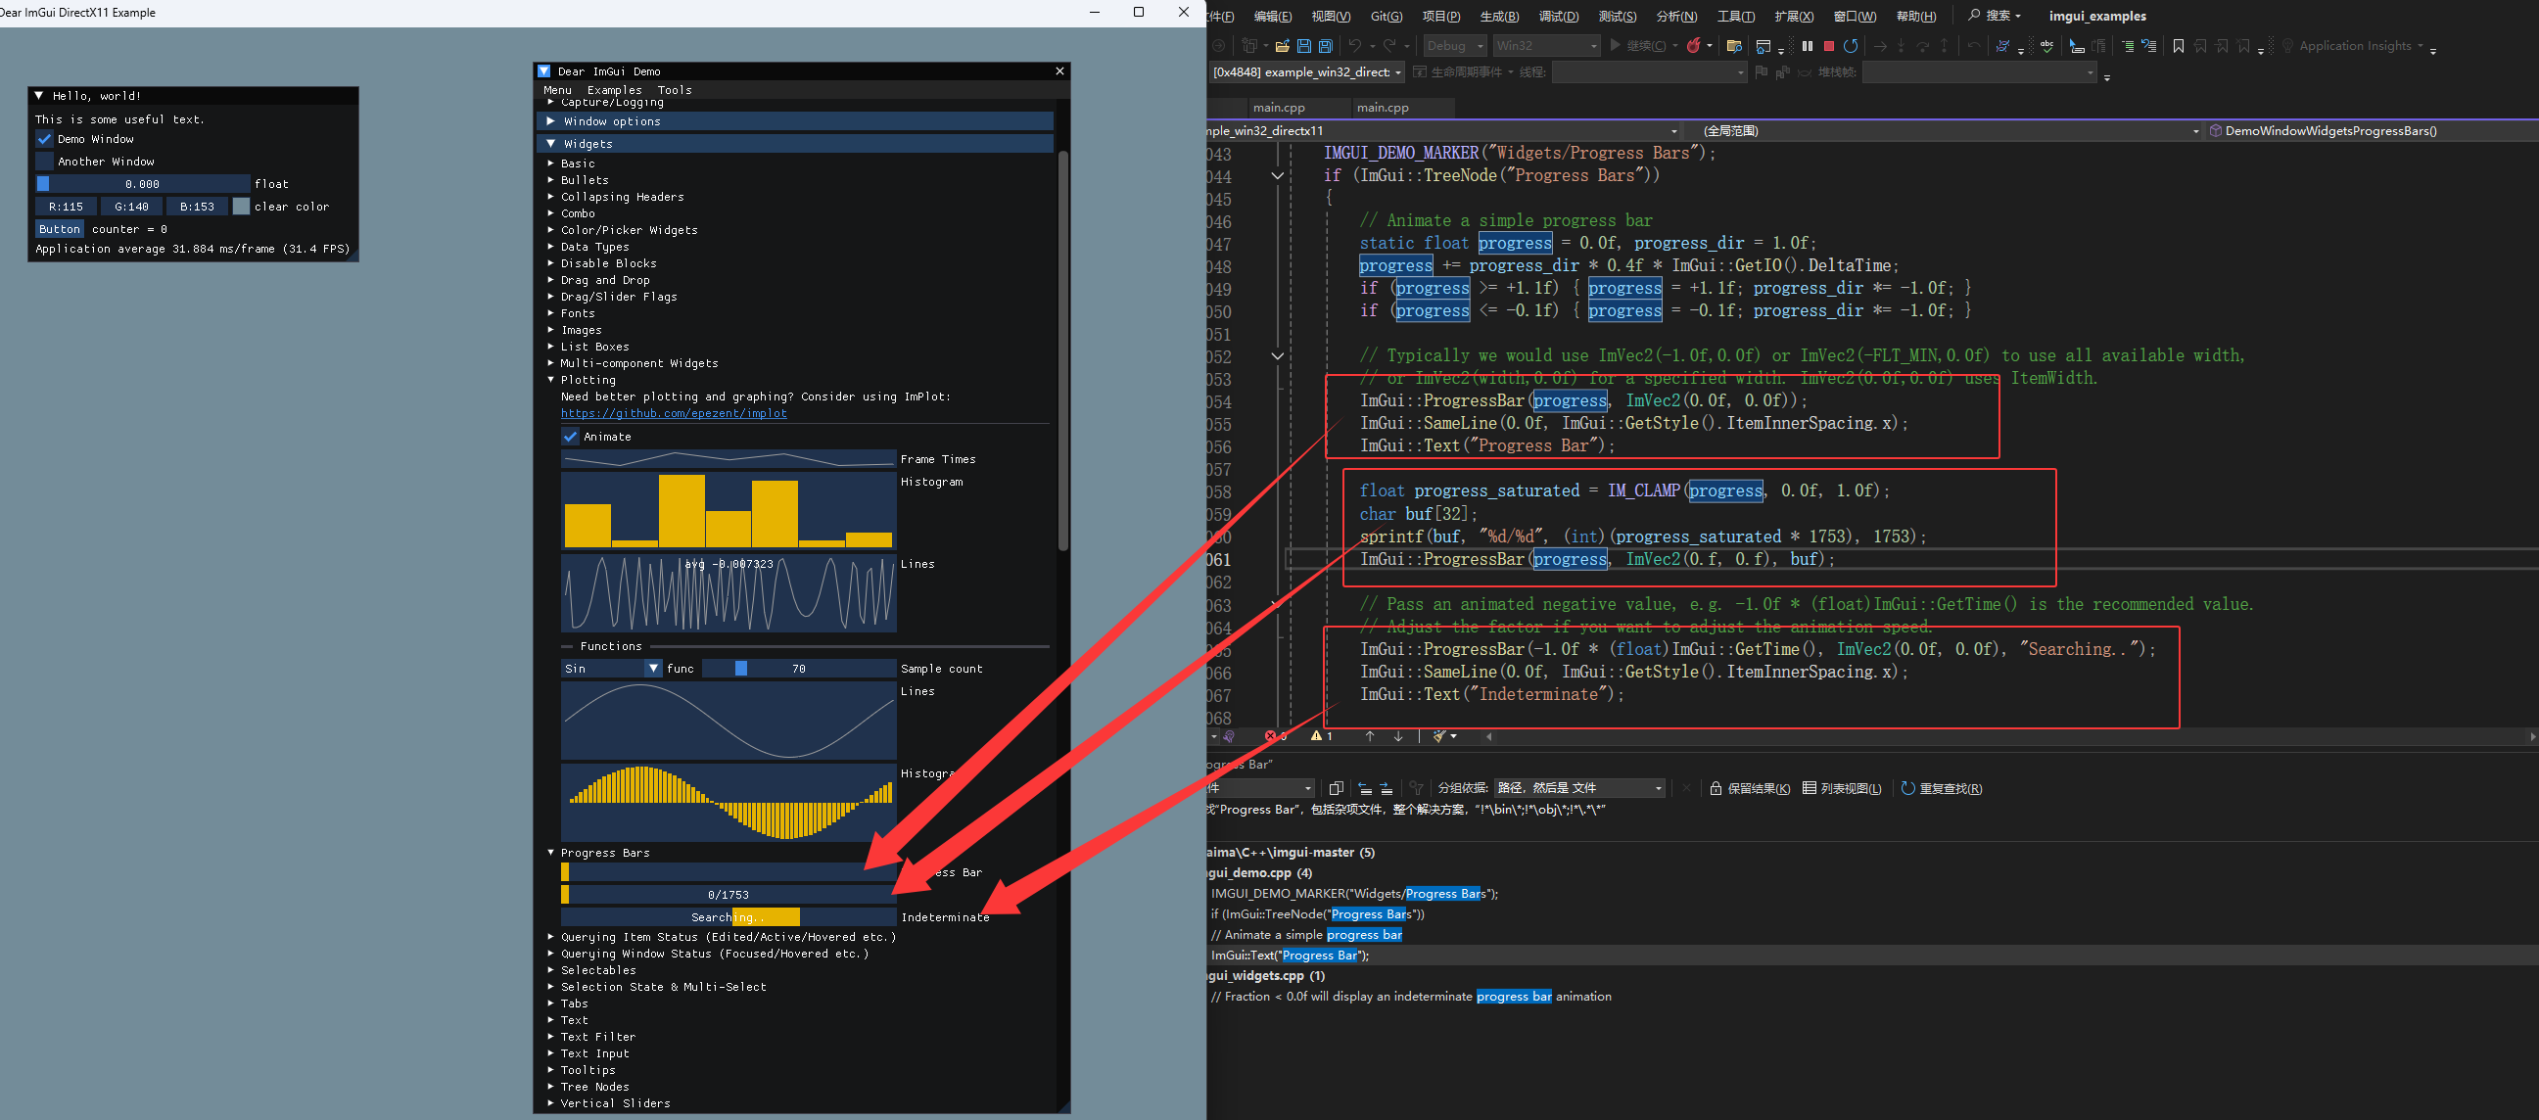Image resolution: width=2539 pixels, height=1120 pixels.
Task: Click the Step Into debugging icon
Action: tap(1902, 45)
